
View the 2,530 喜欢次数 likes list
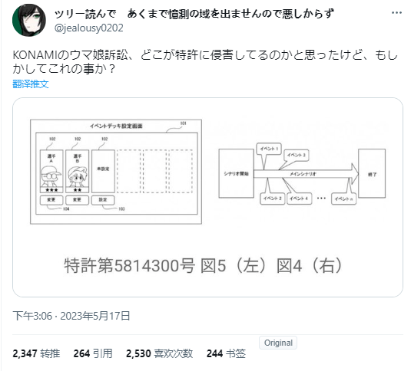coord(160,353)
